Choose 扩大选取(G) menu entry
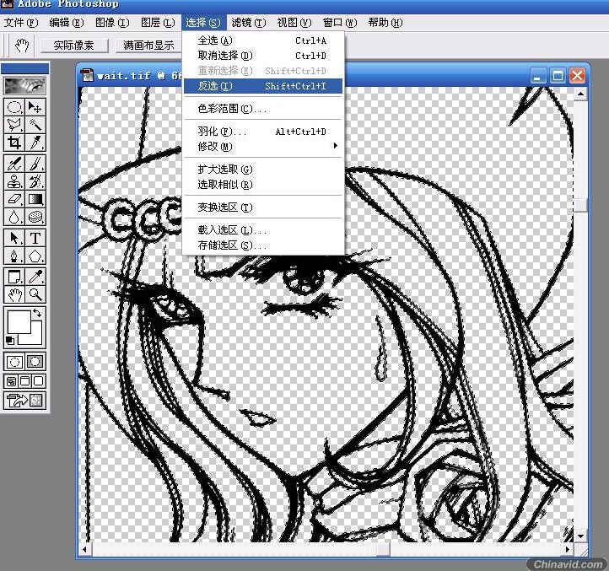The width and height of the screenshot is (609, 571). [x=263, y=170]
